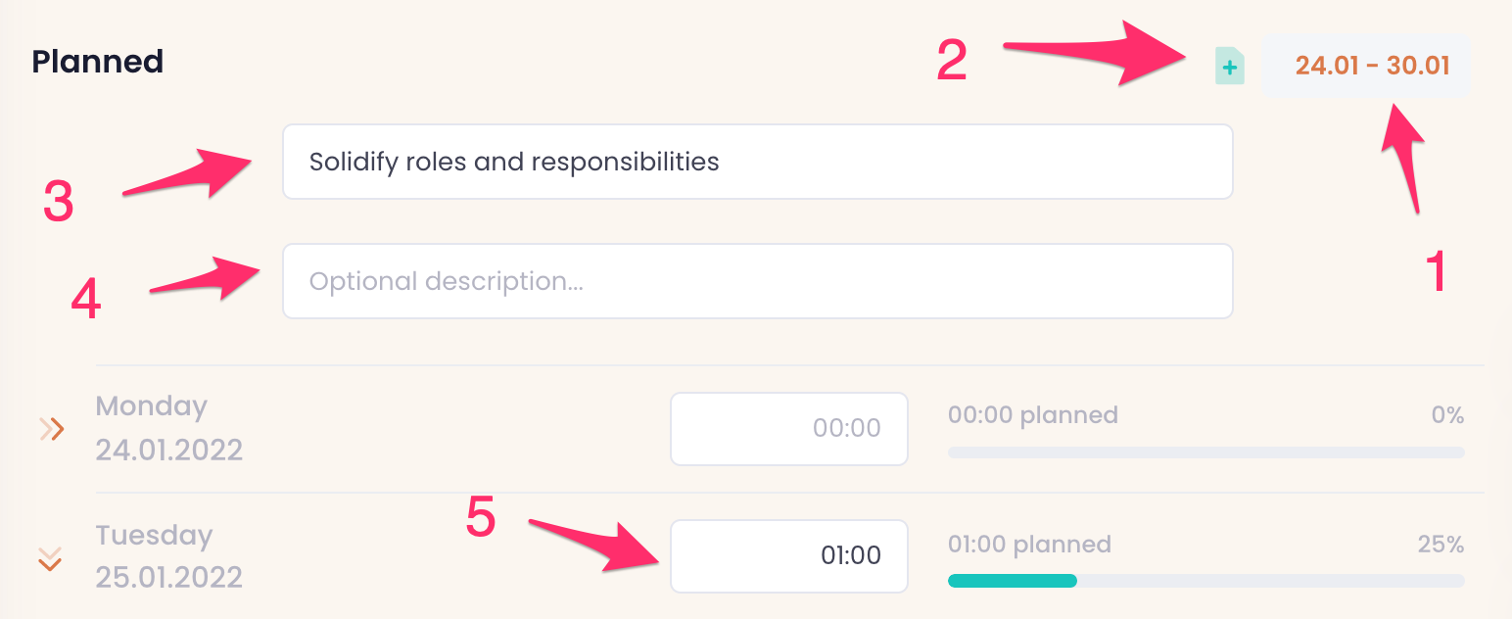Open the 24.01 - 30.01 date range picker
This screenshot has height=619, width=1512.
(1371, 66)
